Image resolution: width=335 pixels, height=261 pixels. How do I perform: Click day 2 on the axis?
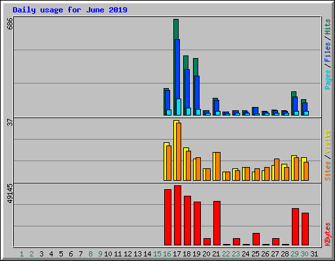31,254
